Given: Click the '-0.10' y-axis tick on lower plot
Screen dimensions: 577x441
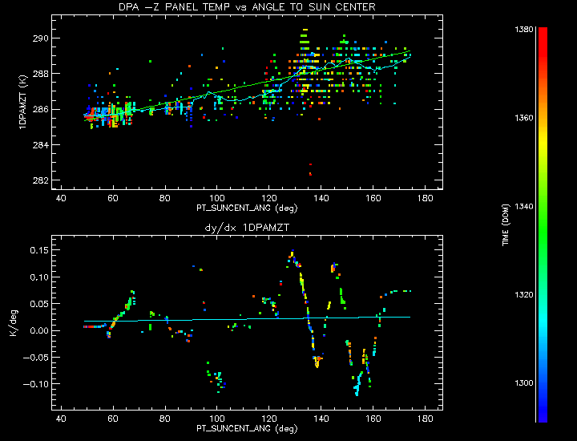Looking at the screenshot, I should pyautogui.click(x=35, y=384).
